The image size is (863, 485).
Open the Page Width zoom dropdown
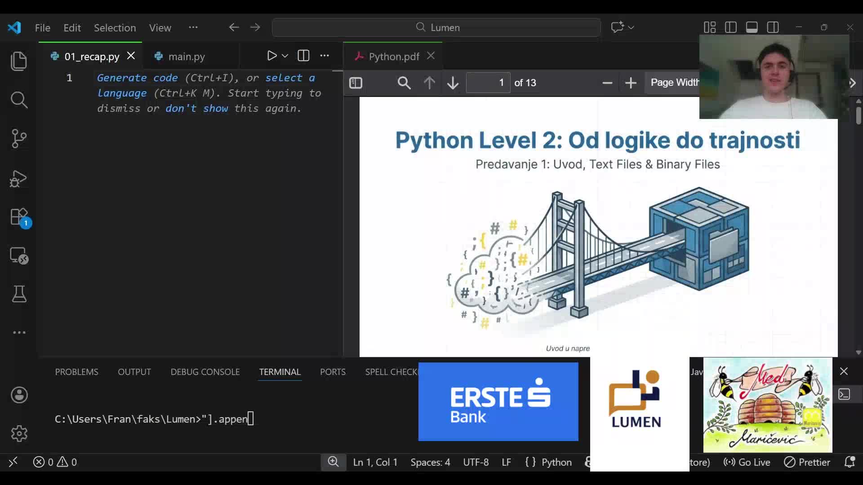coord(673,83)
